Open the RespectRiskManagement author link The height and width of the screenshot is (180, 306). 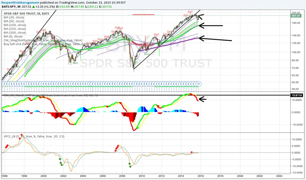coord(20,3)
